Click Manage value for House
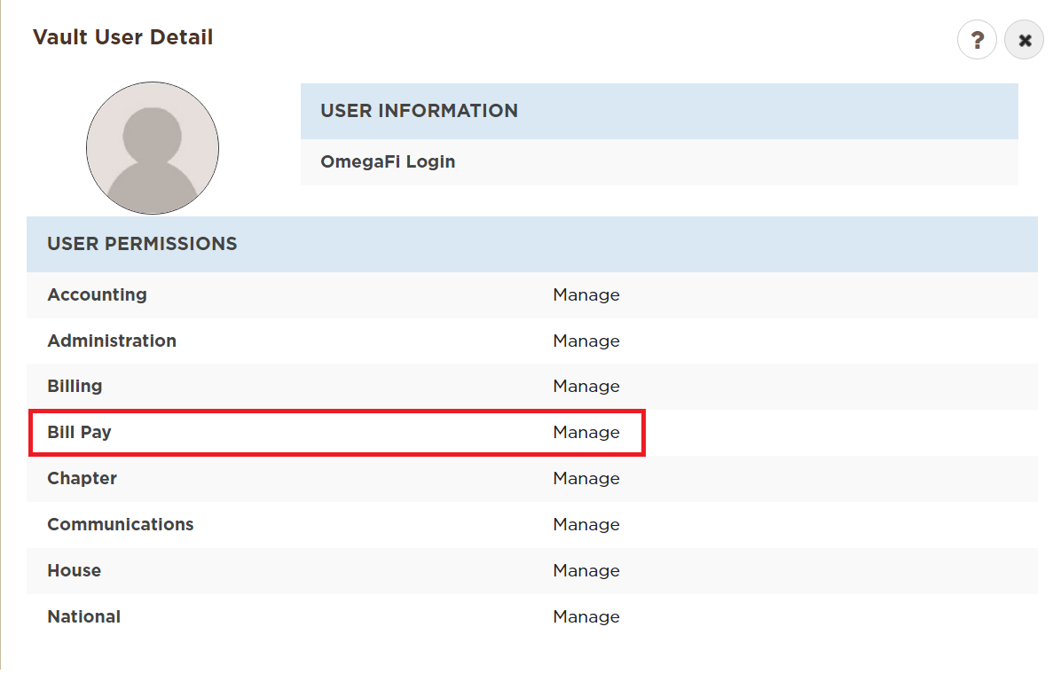The image size is (1061, 674). point(586,570)
